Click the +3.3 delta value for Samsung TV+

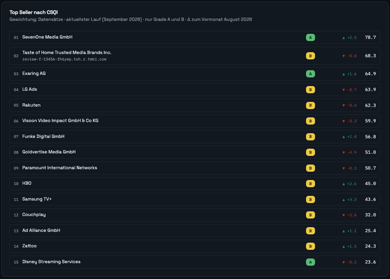(352, 200)
